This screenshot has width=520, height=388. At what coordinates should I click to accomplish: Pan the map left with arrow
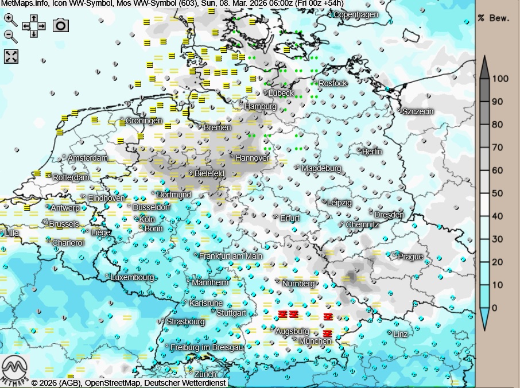pyautogui.click(x=26, y=26)
